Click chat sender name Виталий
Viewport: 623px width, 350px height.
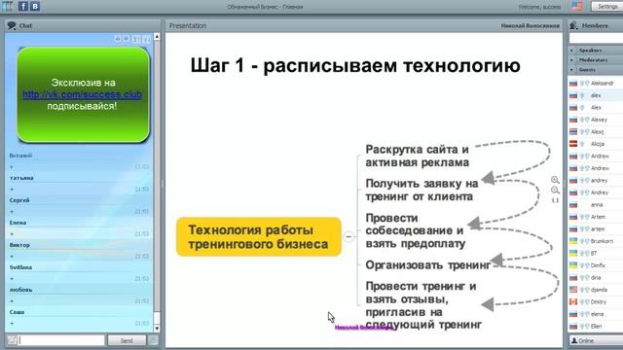[x=20, y=156]
